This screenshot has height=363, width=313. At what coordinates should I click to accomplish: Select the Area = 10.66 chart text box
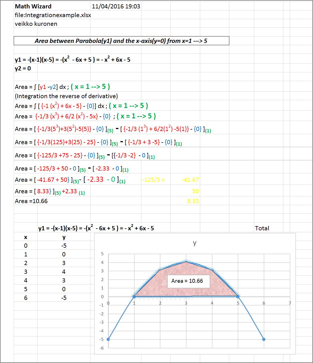point(188,281)
